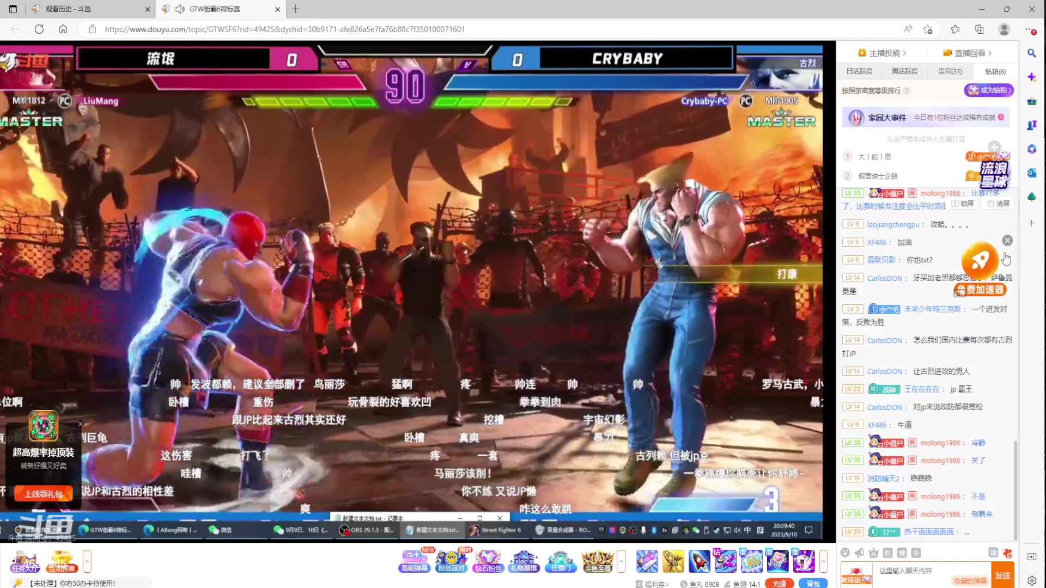Image resolution: width=1046 pixels, height=588 pixels.
Task: Click the 充值 recharge button
Action: [780, 584]
